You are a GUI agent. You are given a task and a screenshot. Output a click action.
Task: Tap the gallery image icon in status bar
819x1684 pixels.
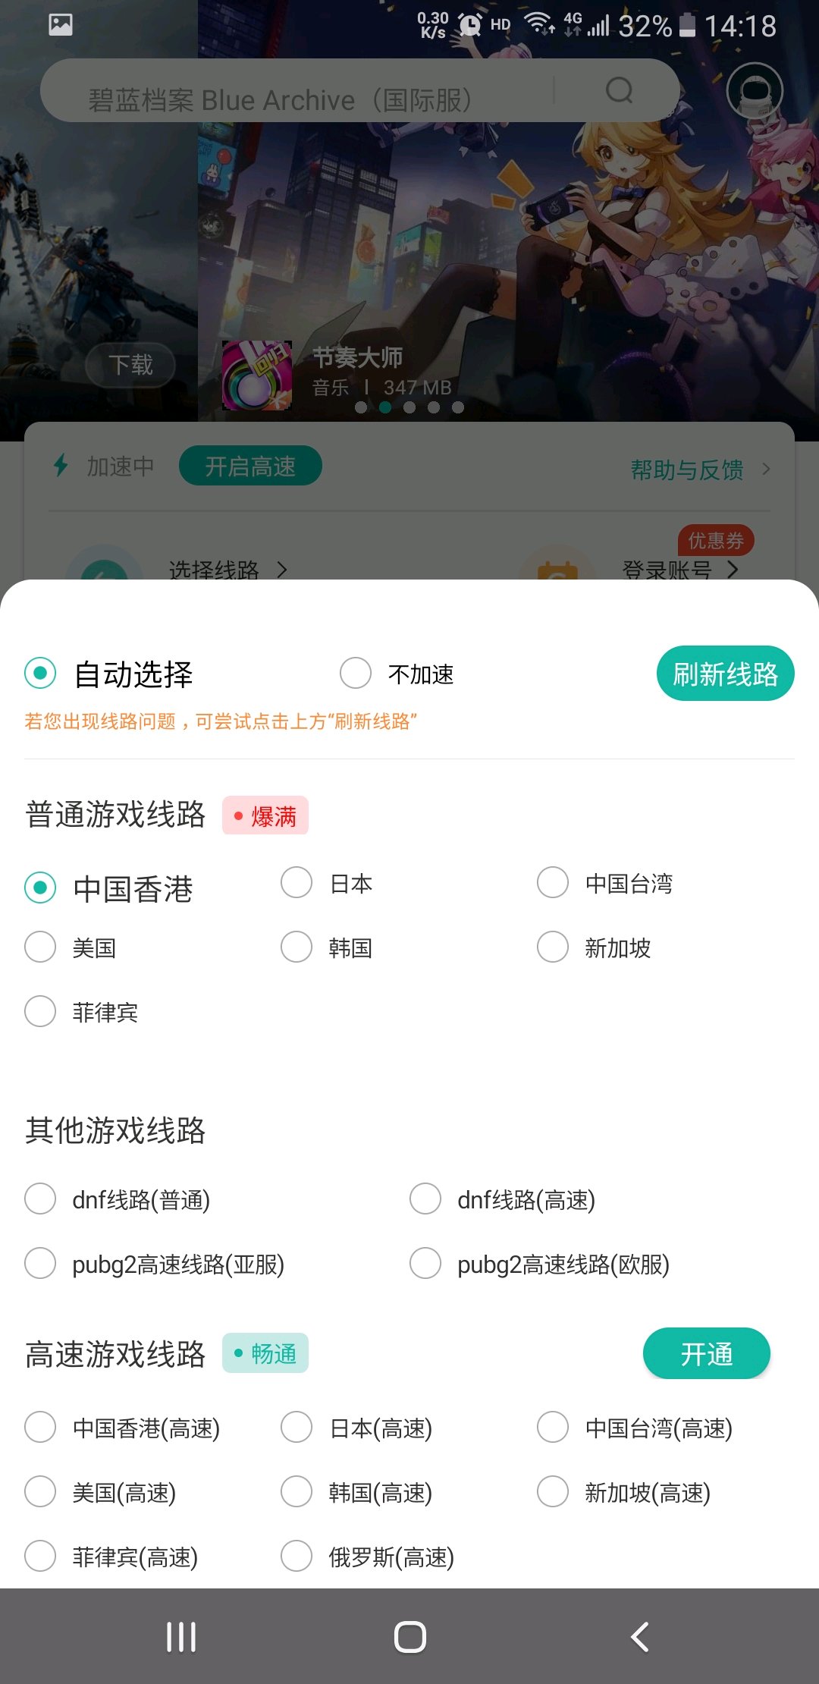61,25
